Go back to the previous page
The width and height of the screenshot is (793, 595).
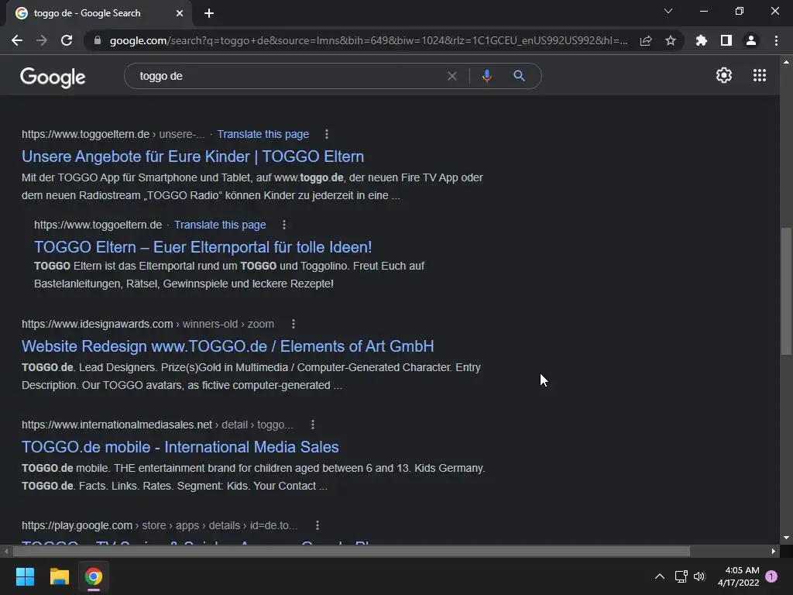pos(17,40)
